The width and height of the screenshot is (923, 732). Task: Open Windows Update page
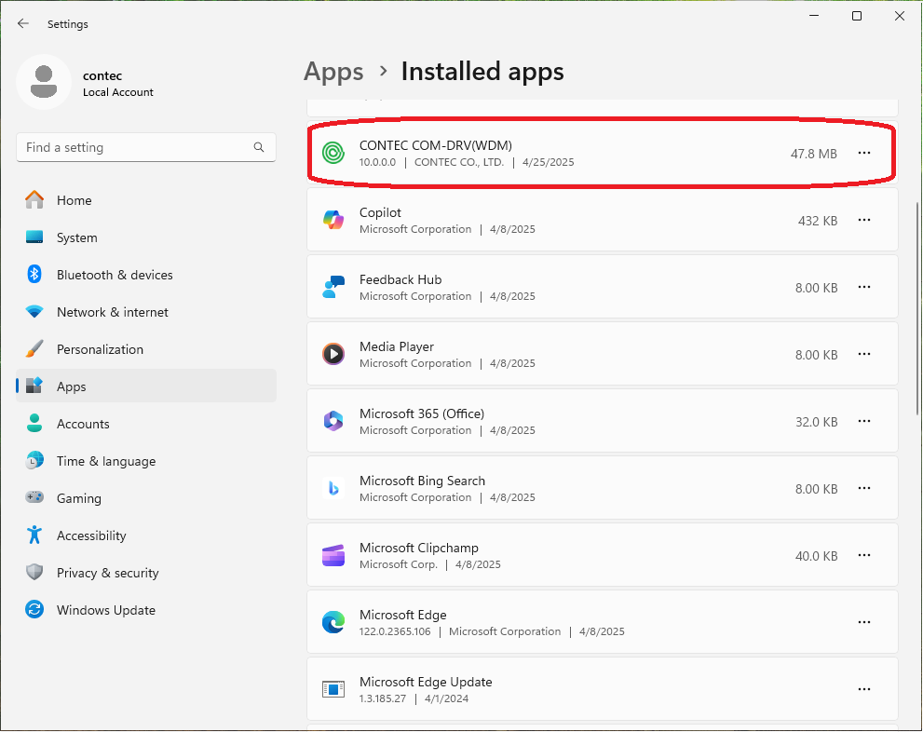(x=146, y=610)
